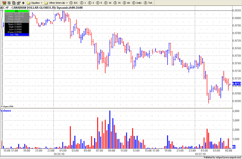
Task: Click the 0.9760 price axis label
Action: point(236,48)
